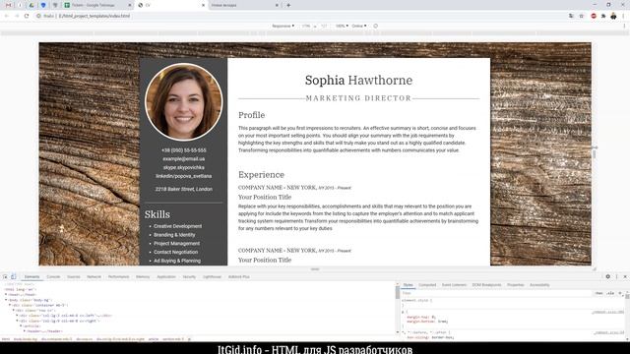This screenshot has height=354, width=630.
Task: Collapse the article element node
Action: point(21,325)
